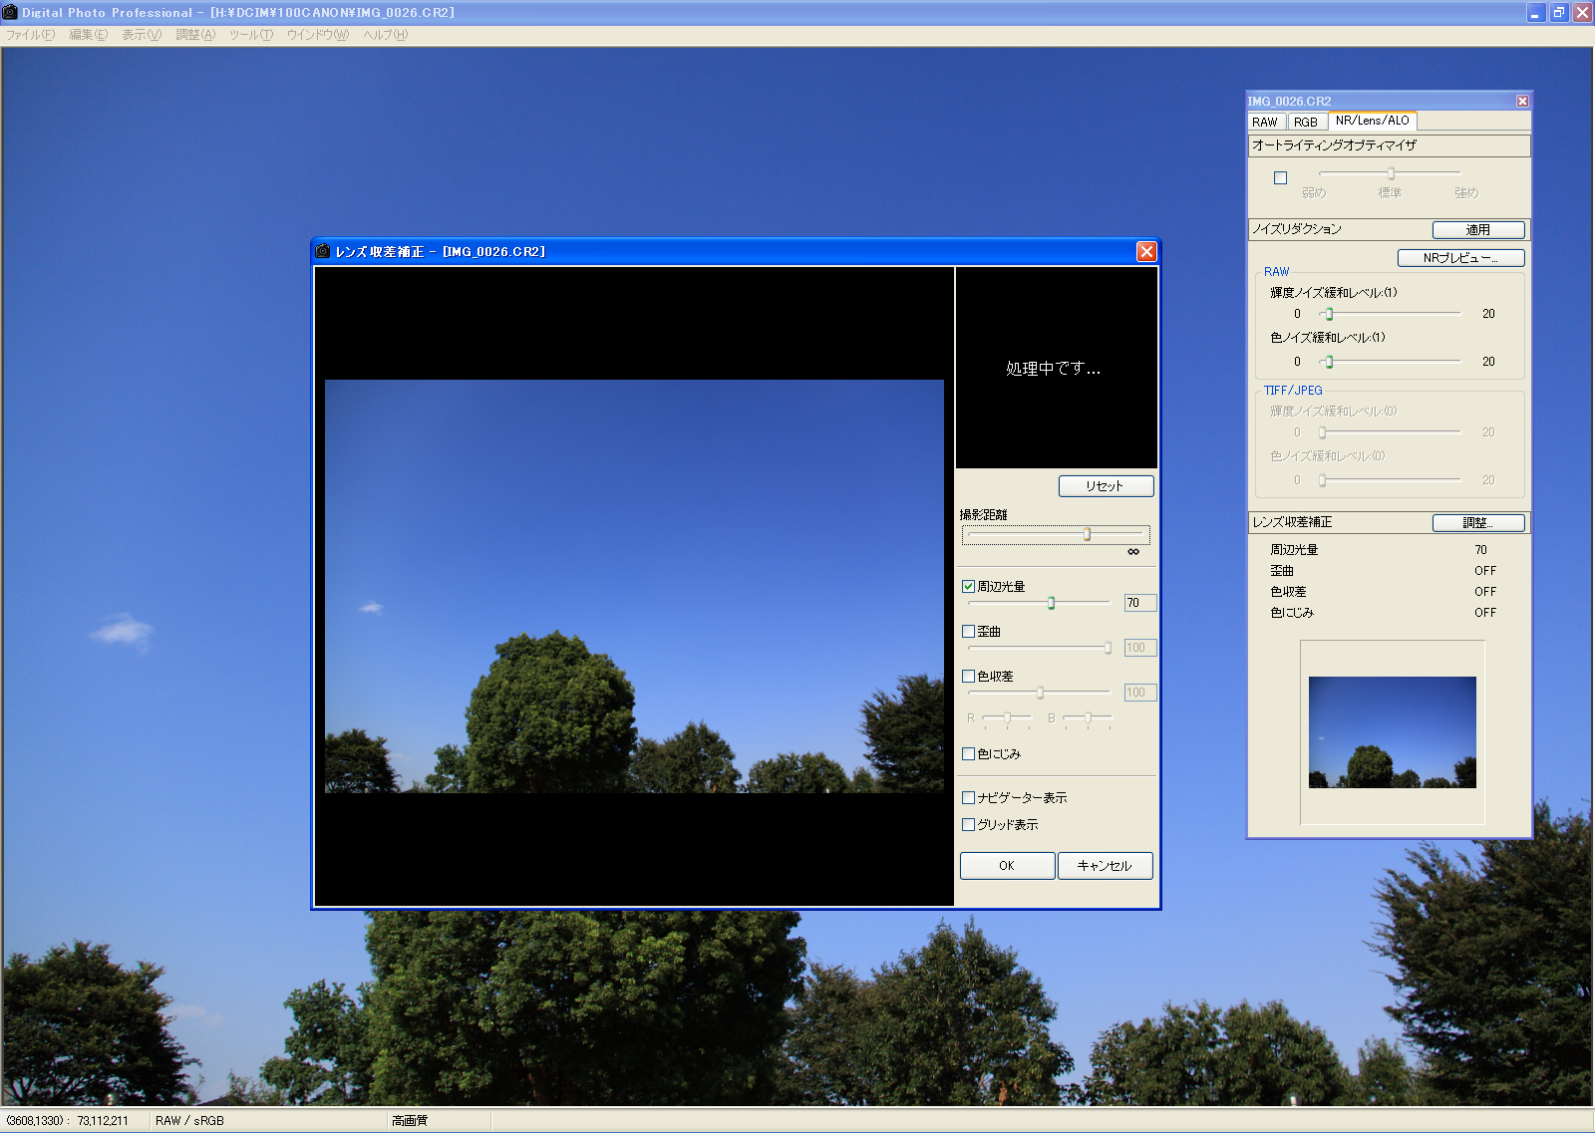
Task: Click the 標準 label under ALO slider
Action: coord(1390,193)
